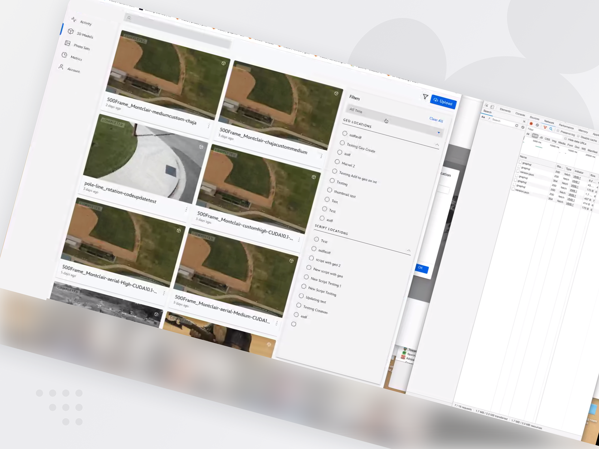Click the 3D cube icon on the customhigh-CUDA10.1 card
This screenshot has height=449, width=599.
314,177
